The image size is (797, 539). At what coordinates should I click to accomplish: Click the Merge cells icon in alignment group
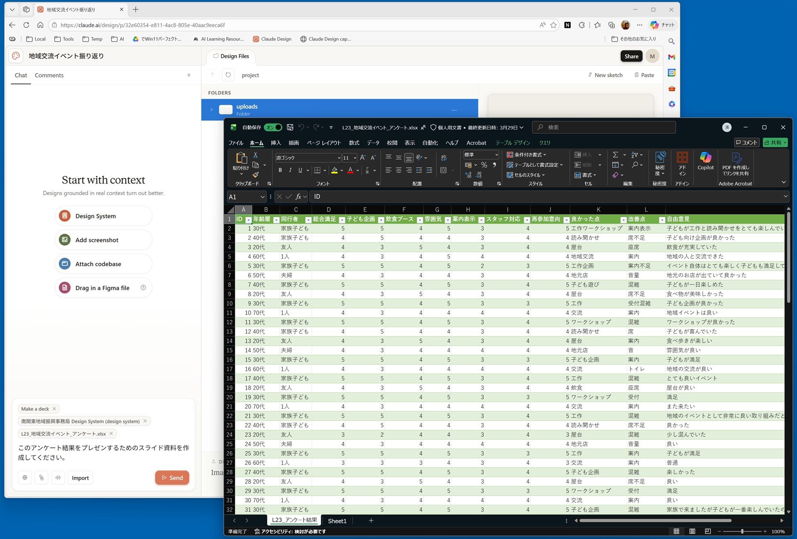click(444, 170)
